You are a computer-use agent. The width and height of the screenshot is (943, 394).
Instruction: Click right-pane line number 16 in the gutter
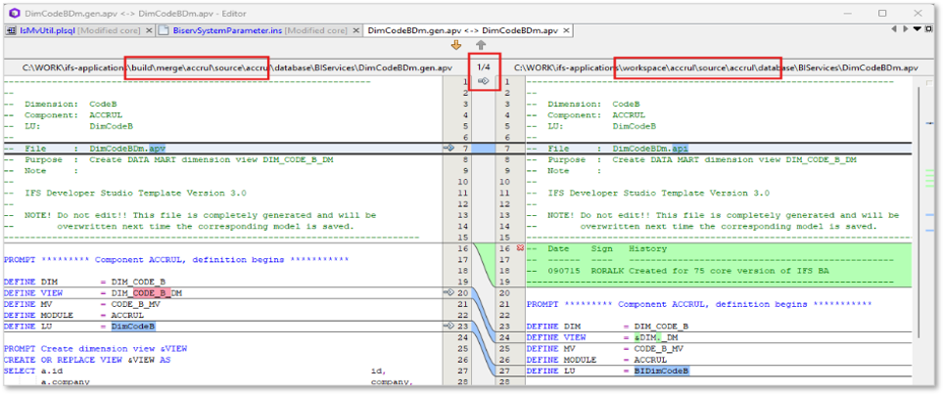click(506, 248)
